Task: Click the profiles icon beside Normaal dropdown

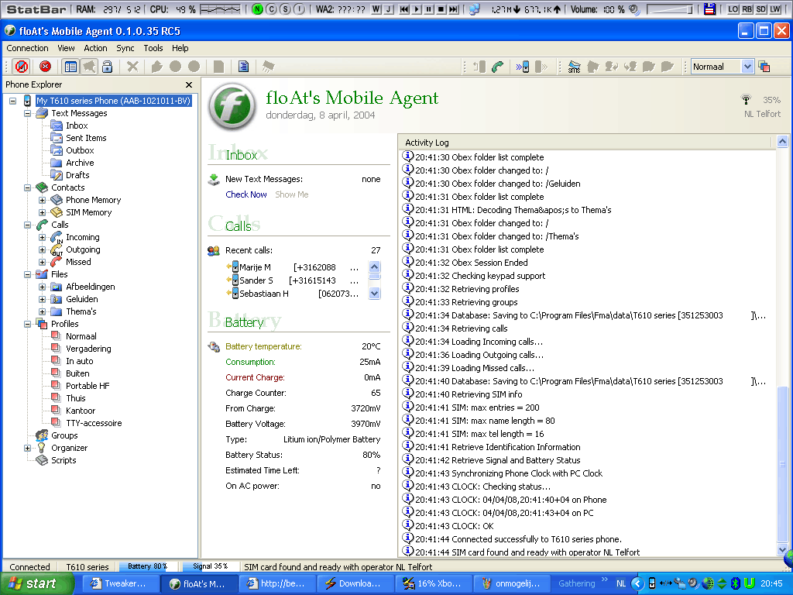Action: click(x=764, y=67)
